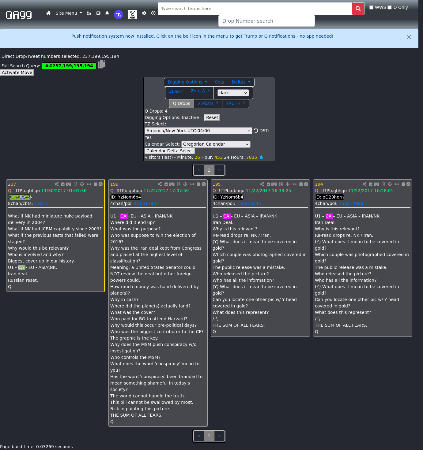Click the green ID: 7db625 badge
Screen dimensions: 423x450
[20, 197]
